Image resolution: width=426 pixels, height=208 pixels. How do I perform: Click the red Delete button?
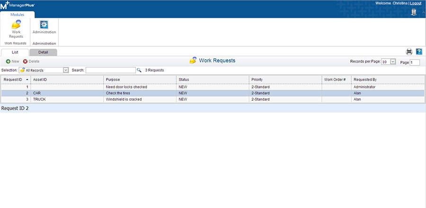tap(31, 61)
